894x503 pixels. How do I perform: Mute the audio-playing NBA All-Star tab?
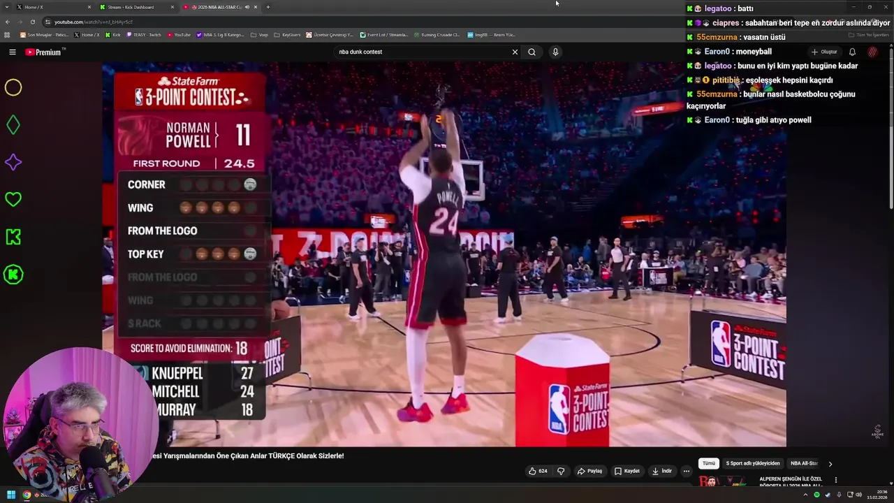(247, 7)
